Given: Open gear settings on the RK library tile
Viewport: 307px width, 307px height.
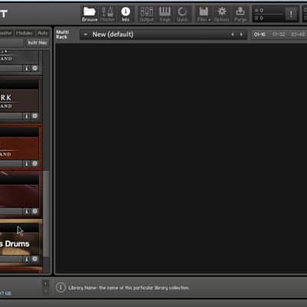Looking at the screenshot, I should pyautogui.click(x=35, y=116).
